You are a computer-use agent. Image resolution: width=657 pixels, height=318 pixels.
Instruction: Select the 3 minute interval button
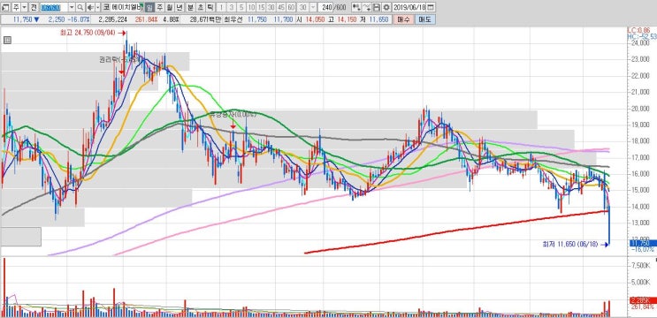point(232,8)
